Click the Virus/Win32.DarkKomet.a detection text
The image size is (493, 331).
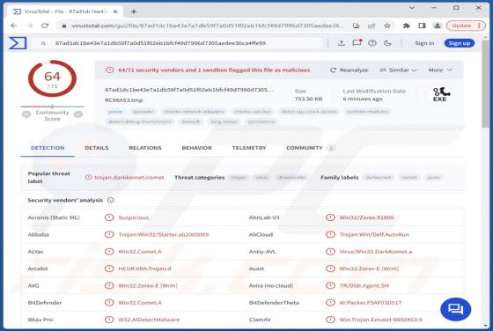376,252
